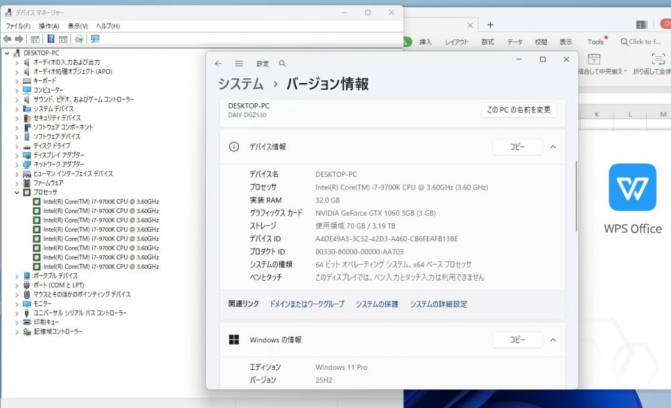The width and height of the screenshot is (671, 408).
Task: Go back with Settings back arrow
Action: click(x=218, y=64)
